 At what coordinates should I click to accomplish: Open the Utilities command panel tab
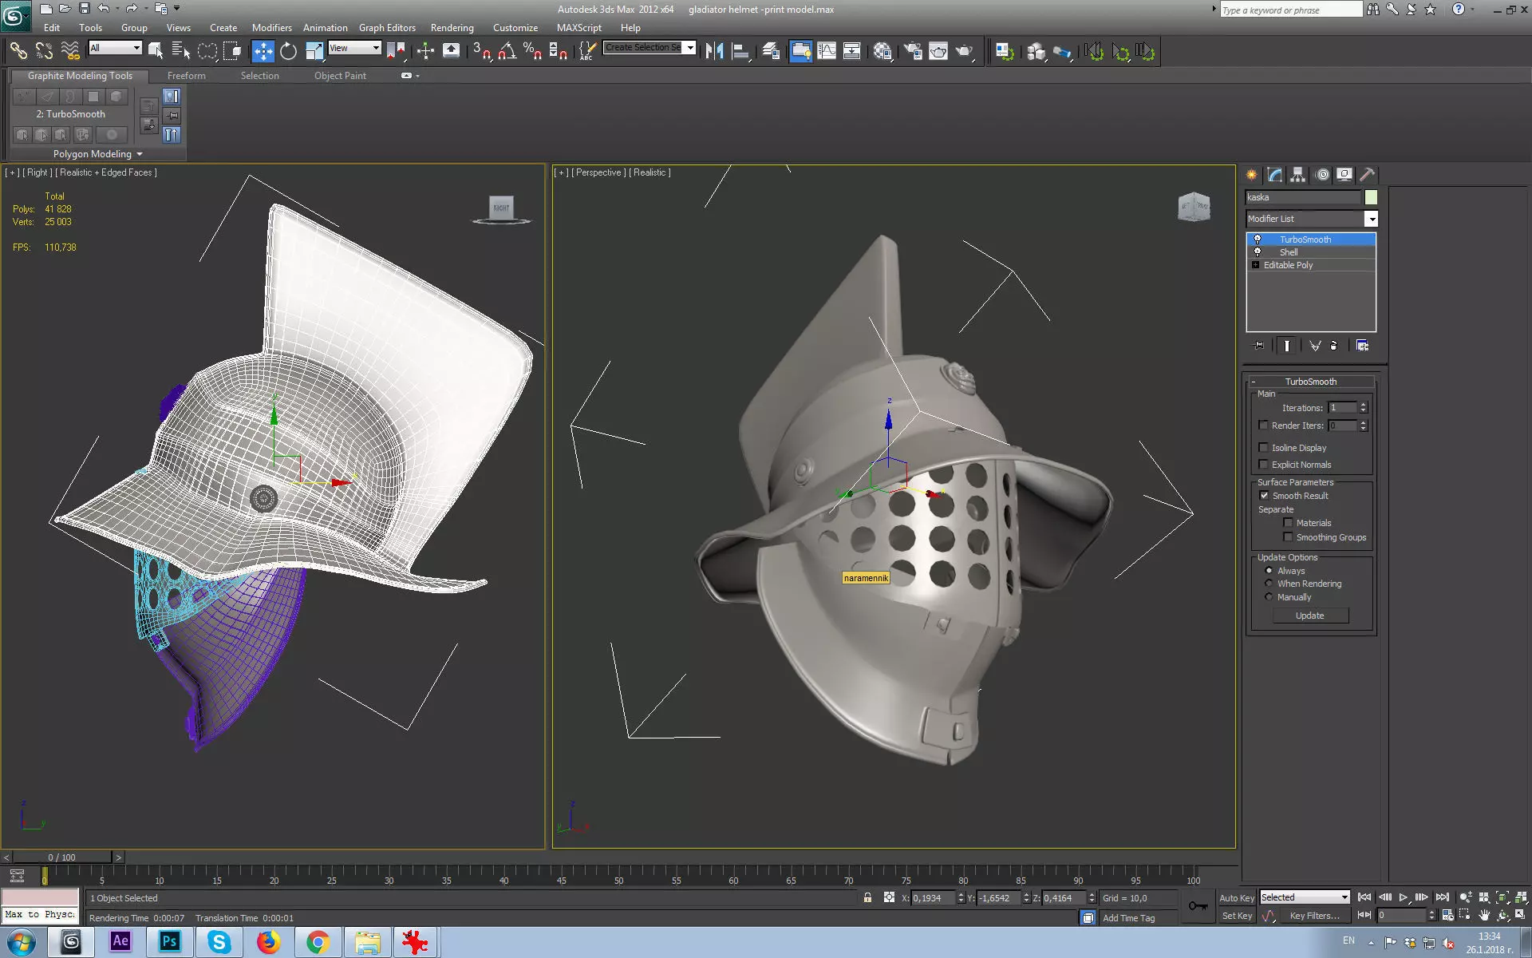(1368, 175)
